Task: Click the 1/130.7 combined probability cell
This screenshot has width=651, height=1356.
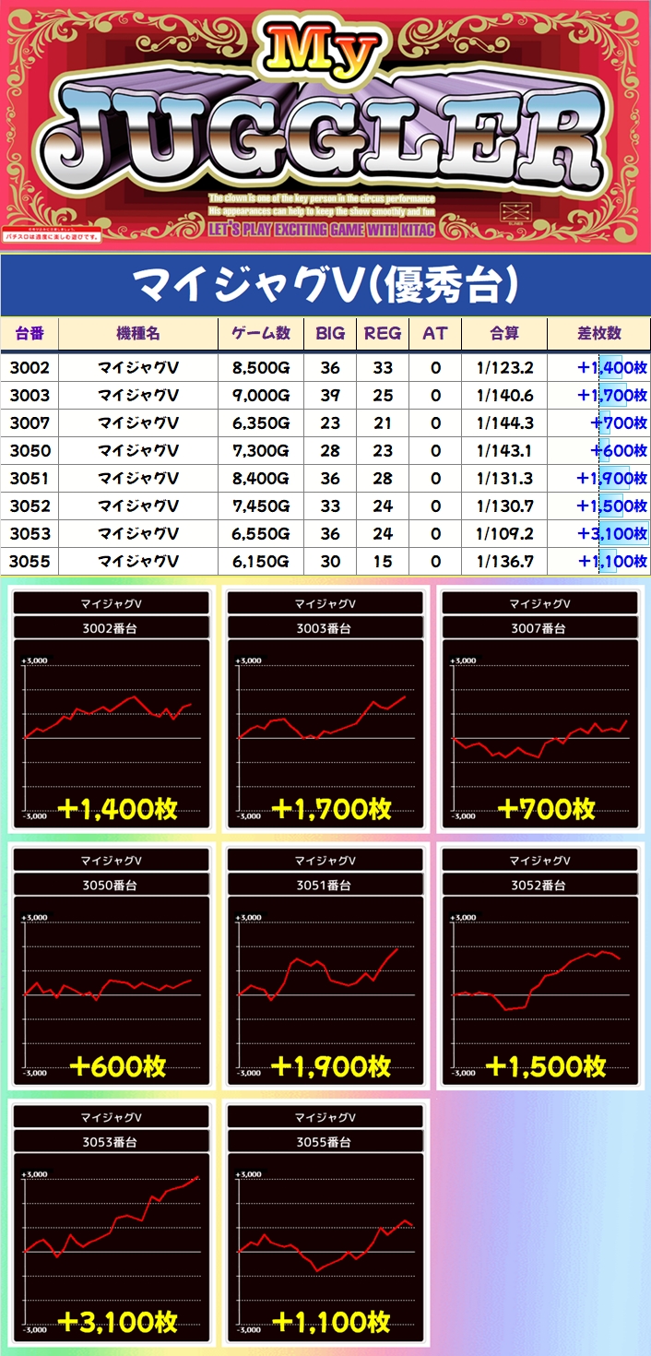Action: (x=504, y=506)
